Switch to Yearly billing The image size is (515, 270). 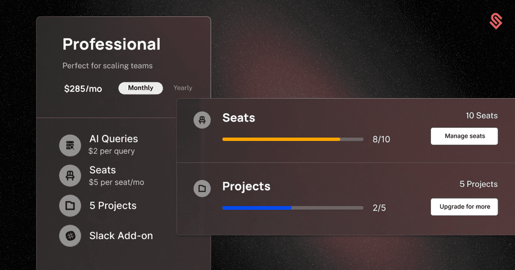coord(183,88)
